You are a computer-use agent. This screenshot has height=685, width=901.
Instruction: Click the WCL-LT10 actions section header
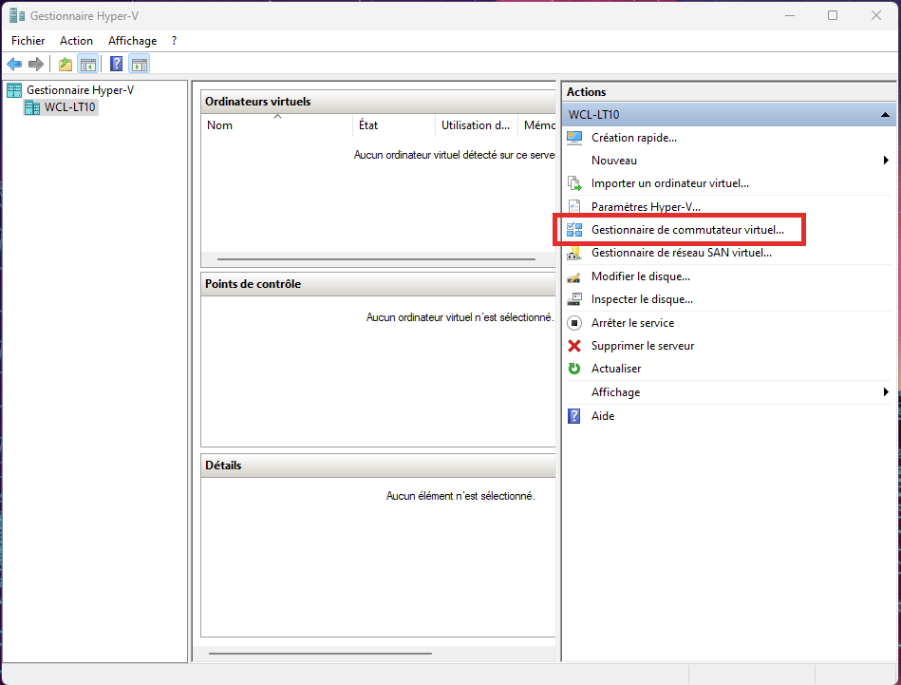[728, 114]
